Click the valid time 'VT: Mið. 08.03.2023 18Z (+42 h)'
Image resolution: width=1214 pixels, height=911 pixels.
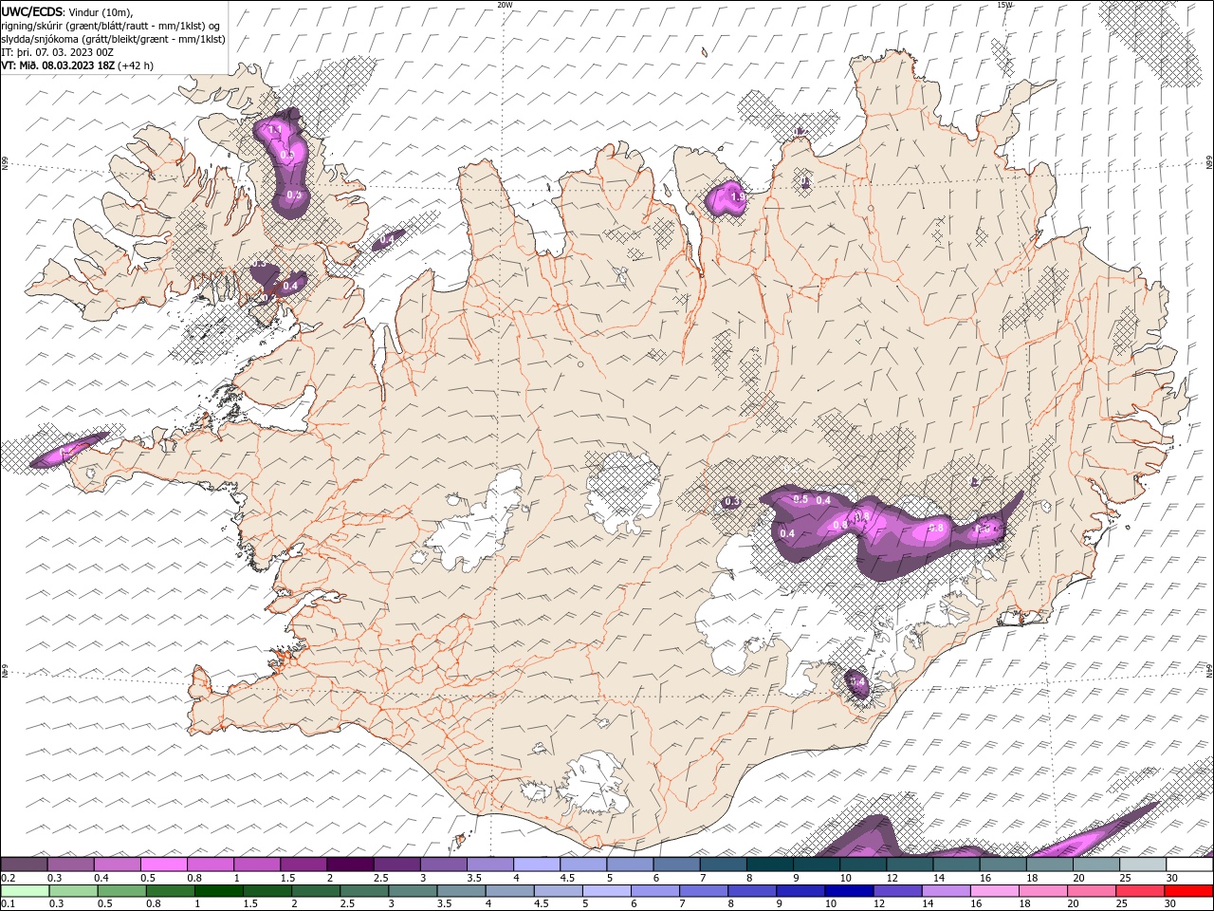[78, 65]
